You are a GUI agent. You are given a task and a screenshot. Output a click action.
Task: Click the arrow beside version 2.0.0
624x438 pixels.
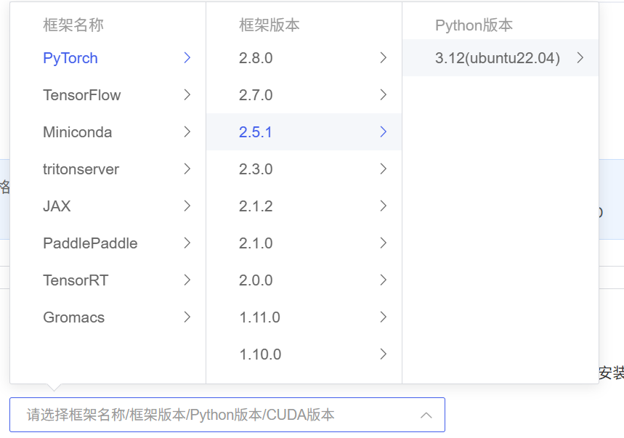click(384, 280)
